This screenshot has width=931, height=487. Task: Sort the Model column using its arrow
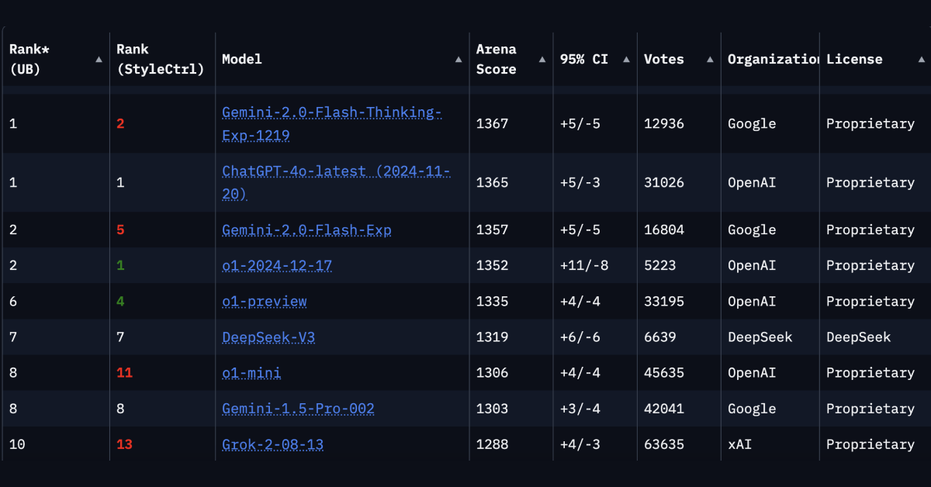click(459, 59)
